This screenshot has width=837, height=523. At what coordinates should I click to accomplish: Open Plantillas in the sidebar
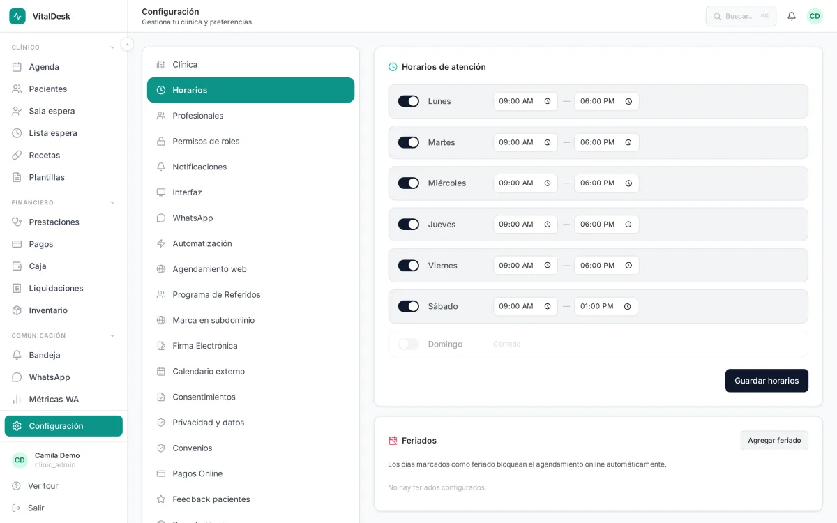(63, 177)
